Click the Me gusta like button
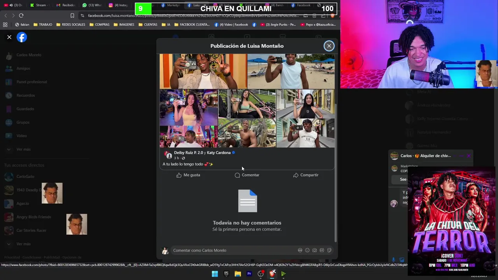This screenshot has width=498, height=280. coord(188,175)
